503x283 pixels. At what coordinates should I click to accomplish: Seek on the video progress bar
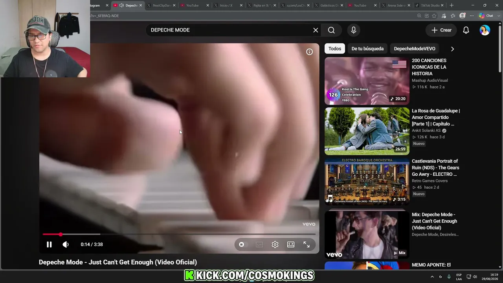coord(179,234)
